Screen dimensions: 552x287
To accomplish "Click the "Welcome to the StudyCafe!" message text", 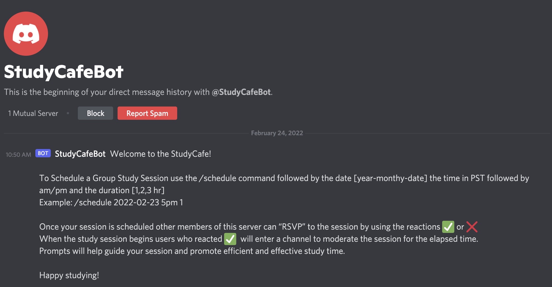I will click(161, 154).
